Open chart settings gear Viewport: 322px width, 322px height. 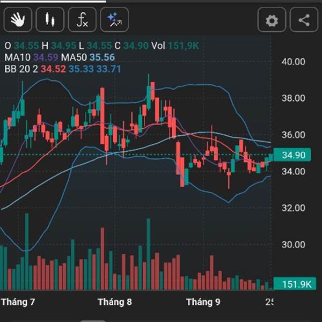(272, 20)
